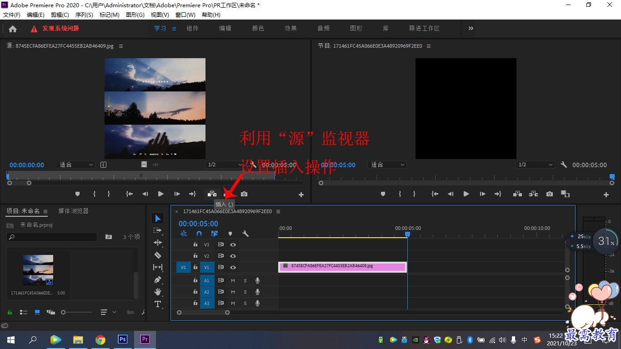The width and height of the screenshot is (621, 349).
Task: Step forward one frame in Source monitor
Action: (177, 194)
